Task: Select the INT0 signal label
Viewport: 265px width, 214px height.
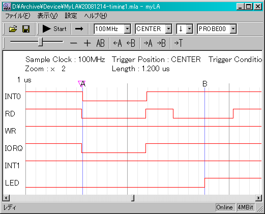Action: pyautogui.click(x=13, y=97)
